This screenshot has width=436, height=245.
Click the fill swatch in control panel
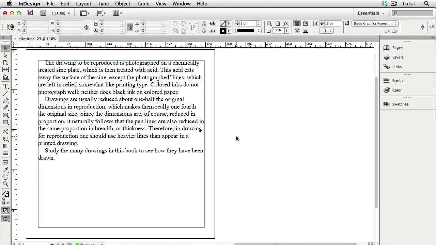pyautogui.click(x=223, y=23)
